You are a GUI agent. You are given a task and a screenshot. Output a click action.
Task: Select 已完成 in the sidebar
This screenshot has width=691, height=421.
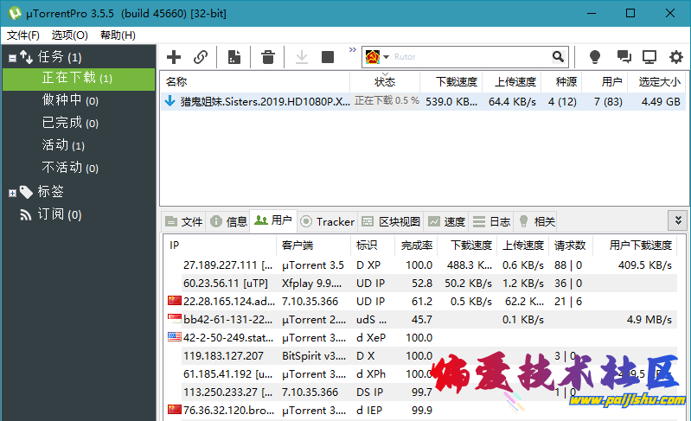tap(61, 123)
